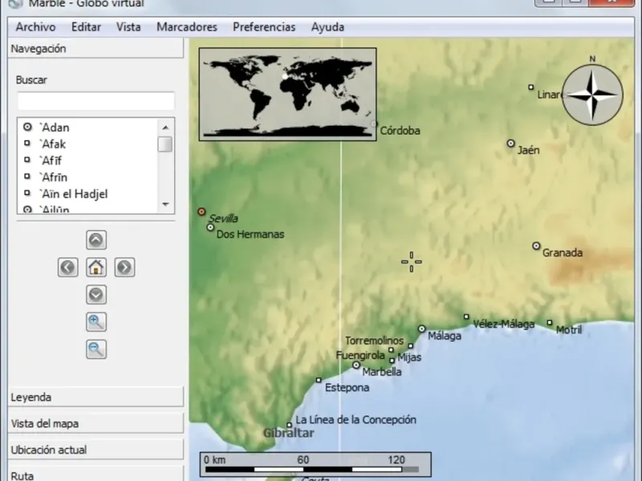Select `Adan in the place list
The height and width of the screenshot is (481, 642).
point(87,127)
